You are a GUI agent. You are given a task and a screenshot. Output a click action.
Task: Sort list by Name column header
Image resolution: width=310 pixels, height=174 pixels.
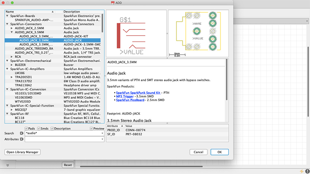click(x=30, y=12)
